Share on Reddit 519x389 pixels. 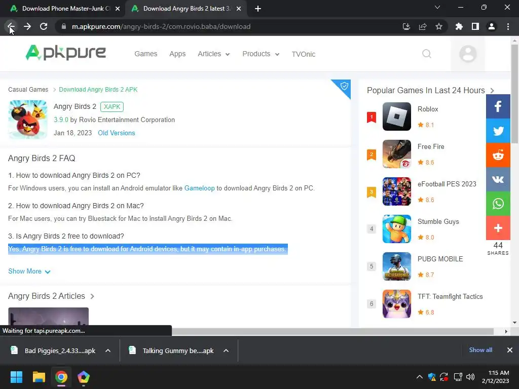(x=498, y=155)
